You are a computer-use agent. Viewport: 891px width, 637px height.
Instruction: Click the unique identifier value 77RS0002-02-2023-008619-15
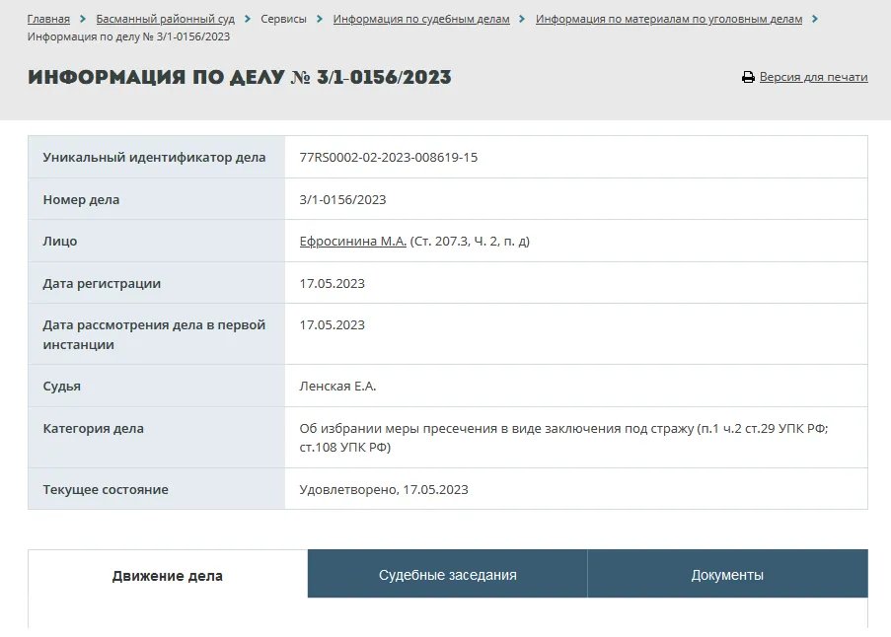tap(388, 158)
